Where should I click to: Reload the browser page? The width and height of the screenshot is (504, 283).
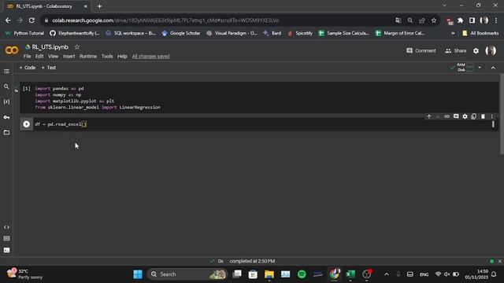(31, 20)
